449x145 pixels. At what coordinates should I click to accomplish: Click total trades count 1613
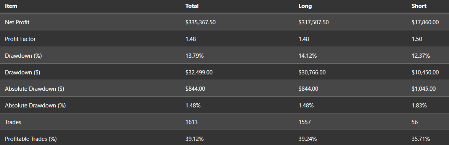tap(192, 122)
